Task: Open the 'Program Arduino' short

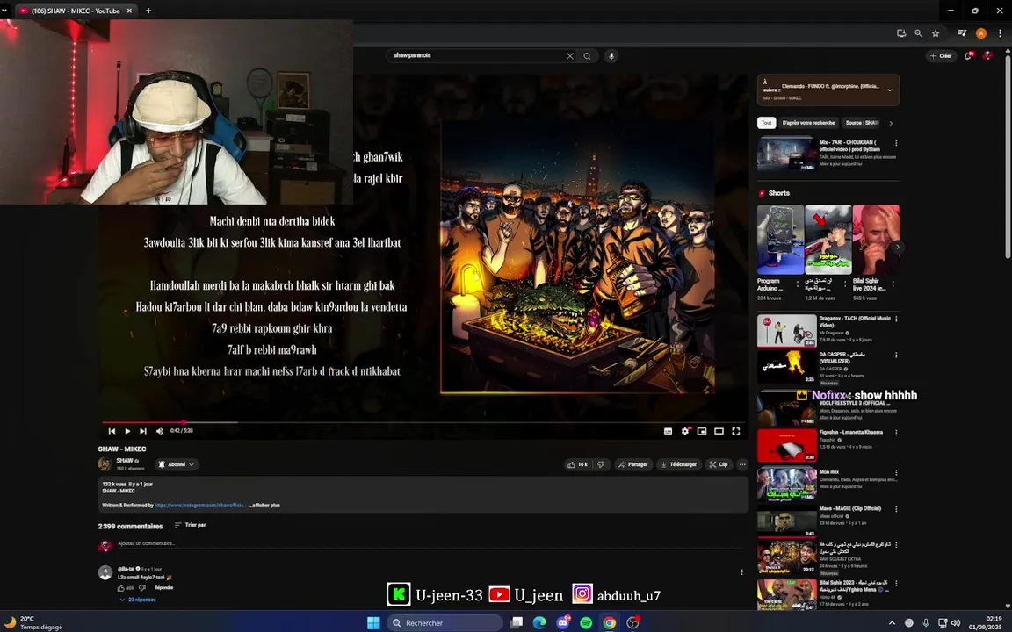Action: click(780, 240)
